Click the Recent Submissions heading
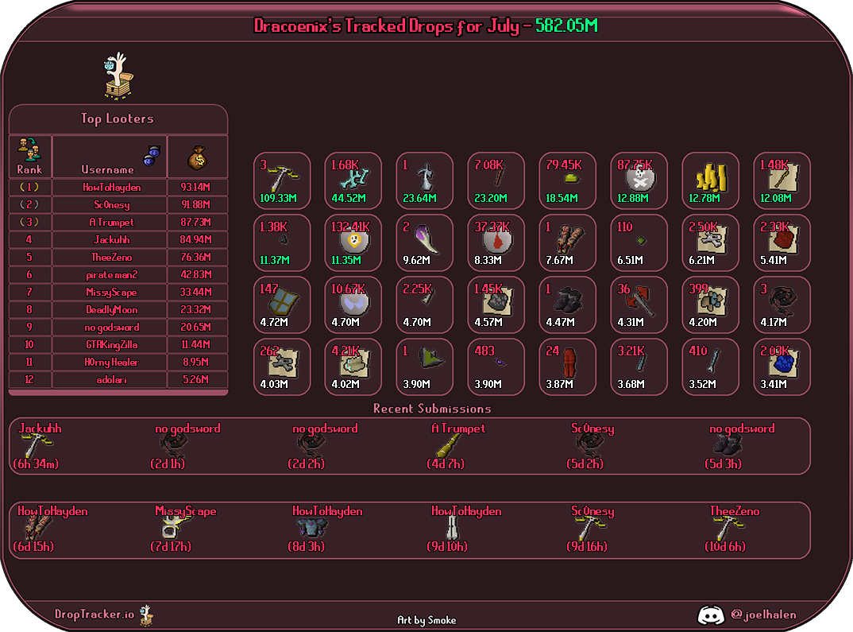The width and height of the screenshot is (853, 632). 432,409
